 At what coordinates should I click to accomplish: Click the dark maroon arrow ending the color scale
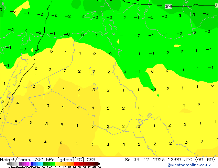99,164
